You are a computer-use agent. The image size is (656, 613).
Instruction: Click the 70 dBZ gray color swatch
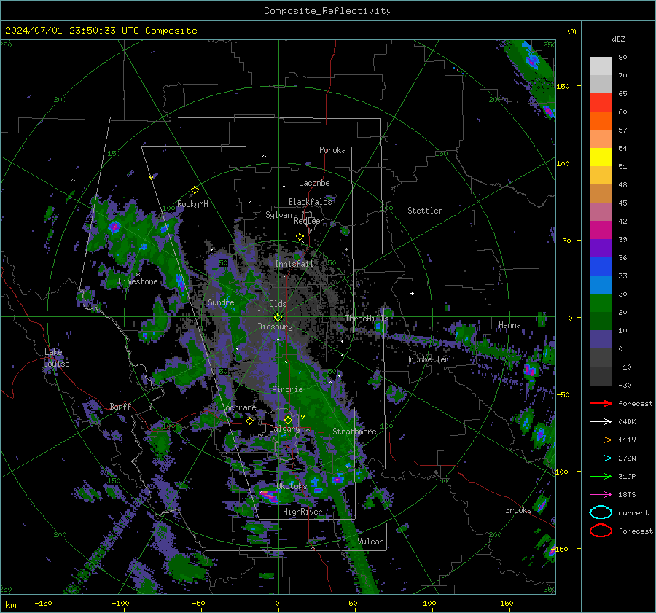coord(601,84)
